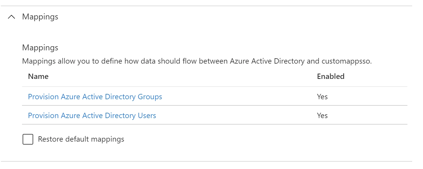Screen dimensions: 423x169
Task: Click the word 'Provision' in the Users link
Action: tap(43, 115)
